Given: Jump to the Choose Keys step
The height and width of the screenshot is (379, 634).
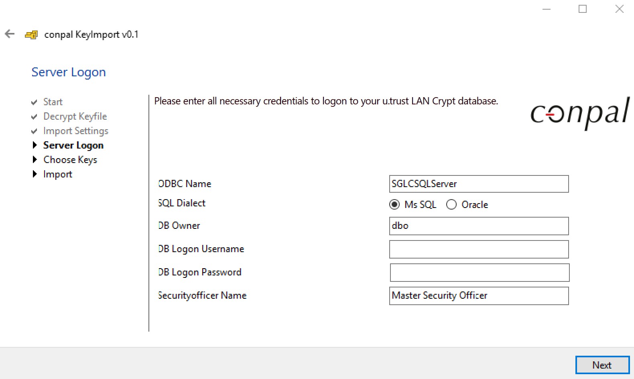Looking at the screenshot, I should (x=70, y=160).
